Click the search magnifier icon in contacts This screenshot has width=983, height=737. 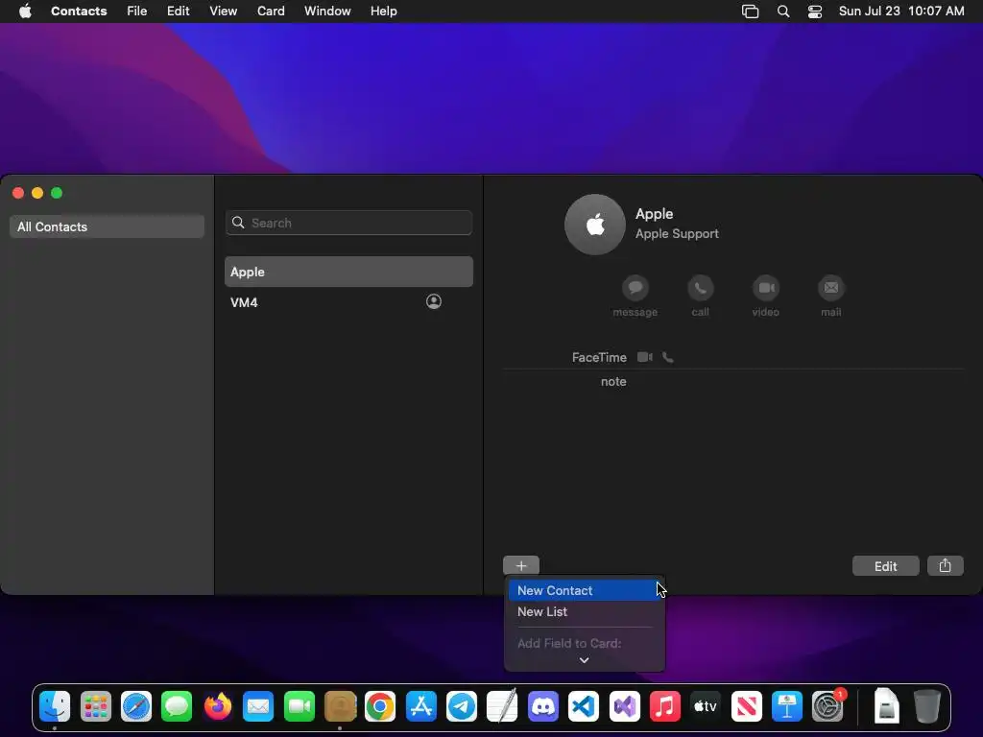pyautogui.click(x=238, y=223)
